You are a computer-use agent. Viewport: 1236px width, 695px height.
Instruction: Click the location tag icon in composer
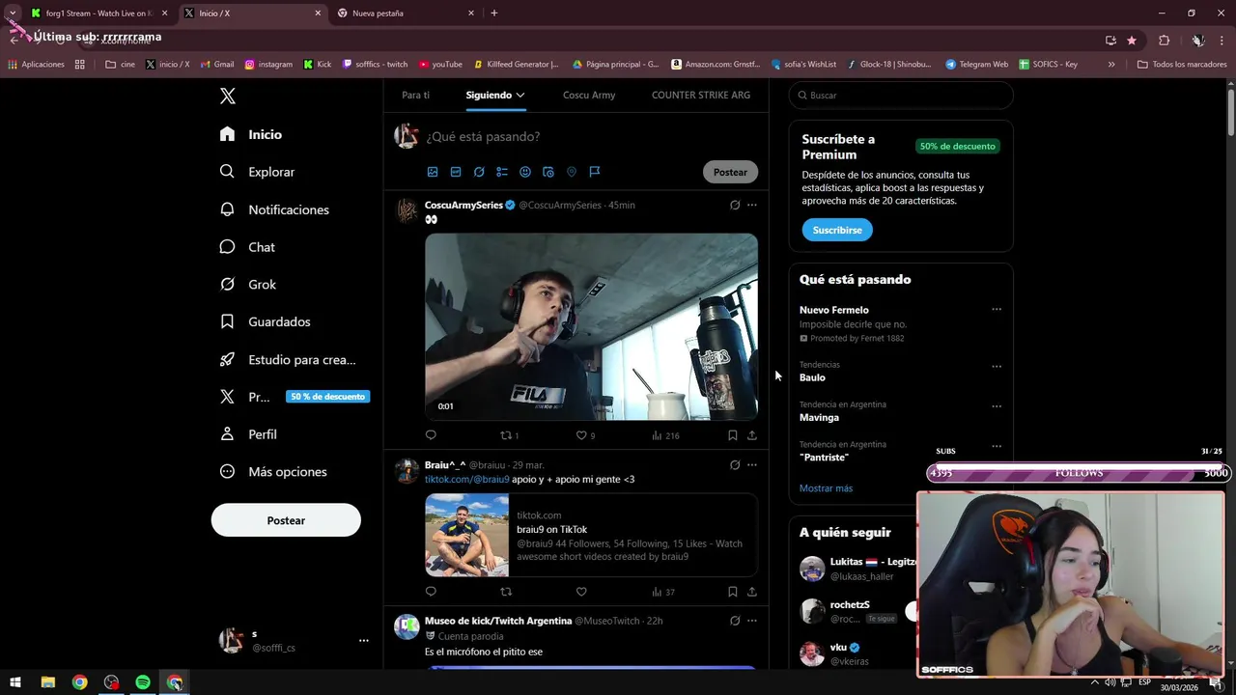point(572,172)
